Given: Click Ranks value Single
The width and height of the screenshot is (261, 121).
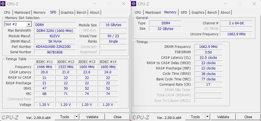Looking at the screenshot, I should (113, 41).
